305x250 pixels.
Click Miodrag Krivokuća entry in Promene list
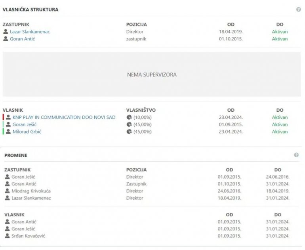31,191
